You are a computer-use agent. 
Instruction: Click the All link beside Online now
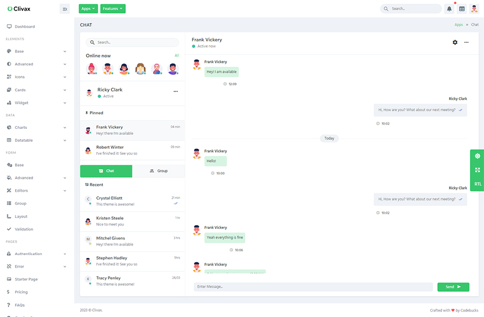[176, 55]
